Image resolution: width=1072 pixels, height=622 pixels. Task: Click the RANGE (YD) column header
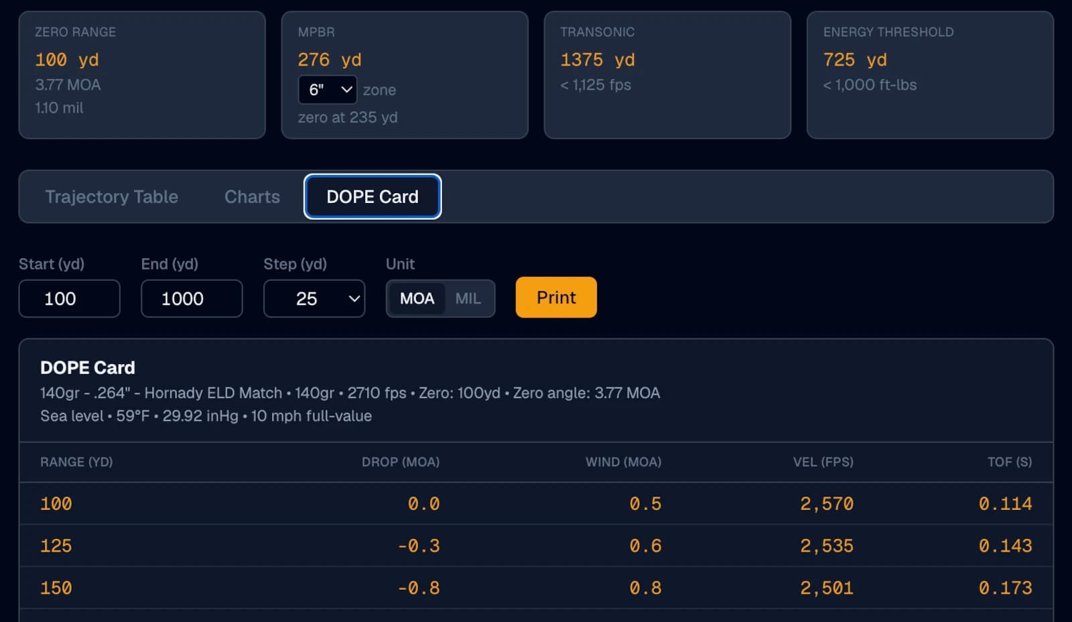pos(76,462)
